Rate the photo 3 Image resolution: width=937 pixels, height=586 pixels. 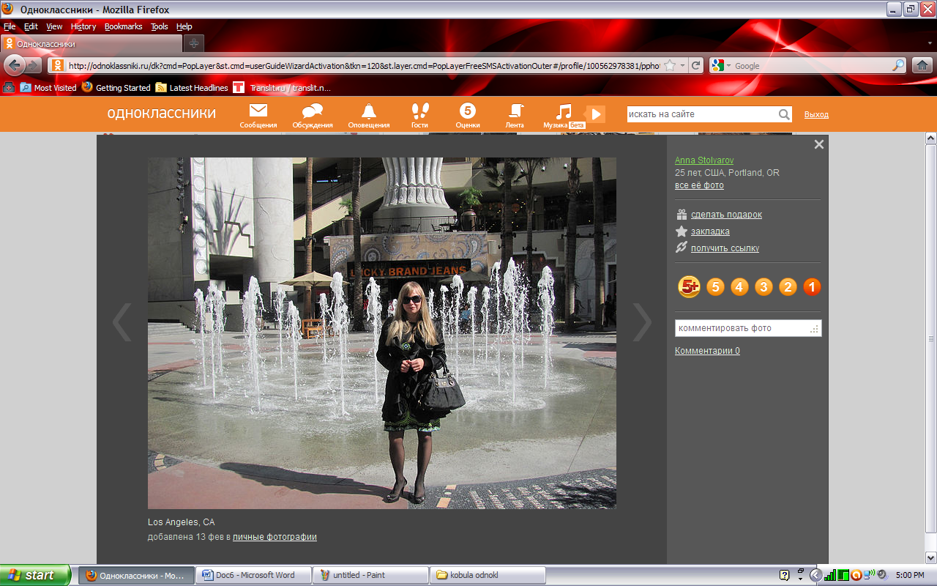(x=764, y=286)
